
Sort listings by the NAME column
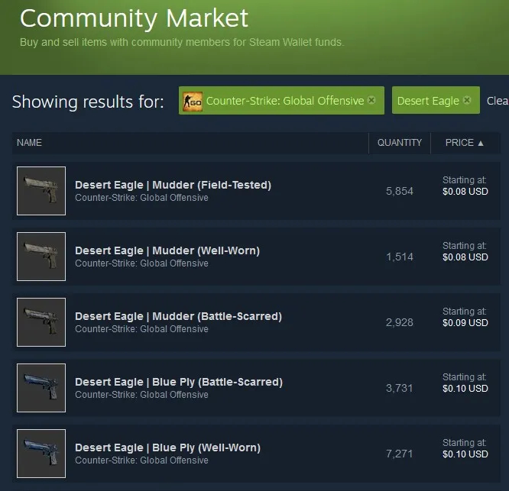point(29,143)
